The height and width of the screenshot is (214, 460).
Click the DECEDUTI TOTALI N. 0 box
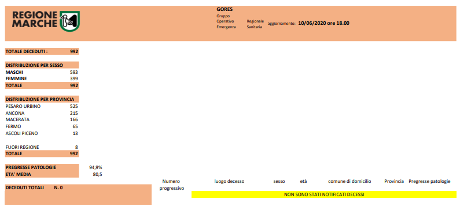pos(78,194)
